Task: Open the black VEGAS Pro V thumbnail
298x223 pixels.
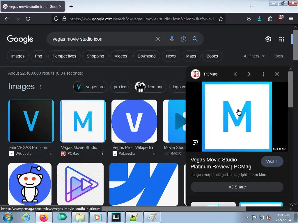Action: click(x=31, y=121)
